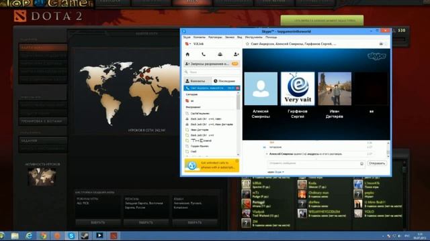430x241 pixels.
Task: Open the Разговоры menu
Action: [215, 37]
